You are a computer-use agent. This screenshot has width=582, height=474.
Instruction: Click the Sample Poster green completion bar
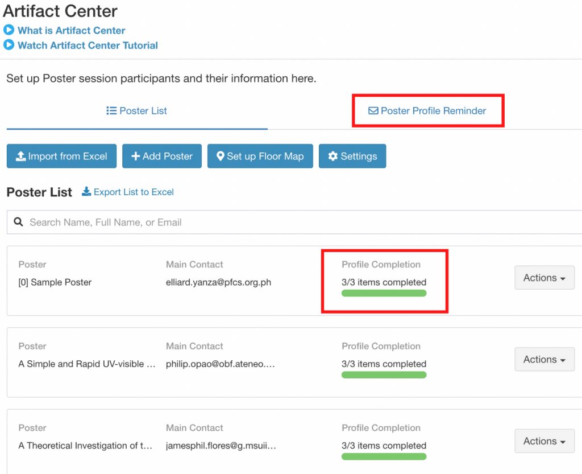point(384,293)
